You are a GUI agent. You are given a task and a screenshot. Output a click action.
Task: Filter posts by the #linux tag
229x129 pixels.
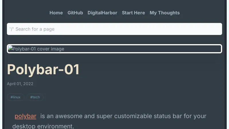click(15, 97)
